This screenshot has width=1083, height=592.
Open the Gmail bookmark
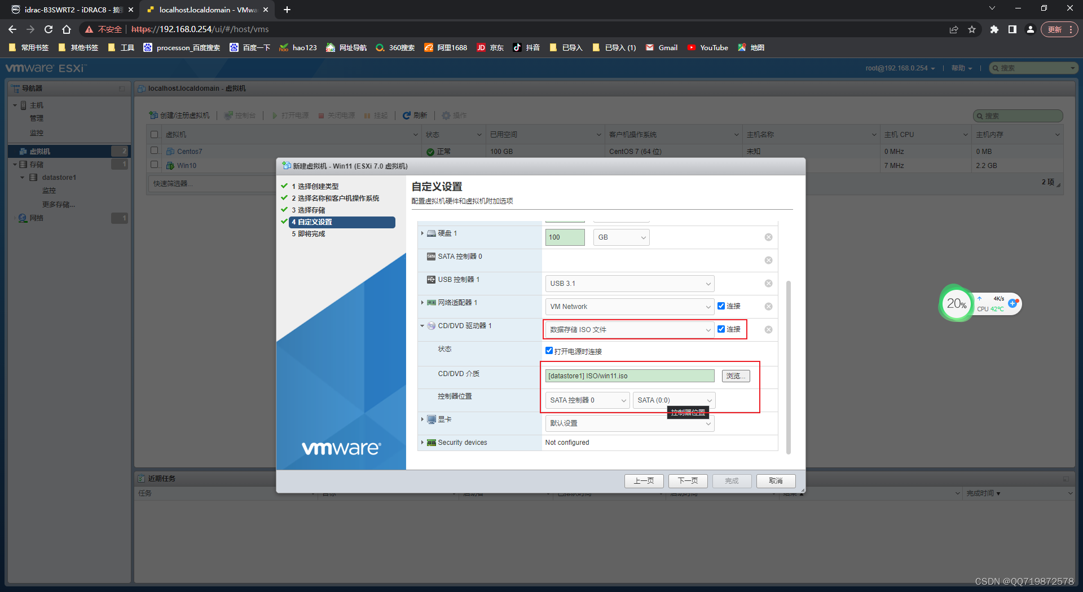click(x=662, y=48)
